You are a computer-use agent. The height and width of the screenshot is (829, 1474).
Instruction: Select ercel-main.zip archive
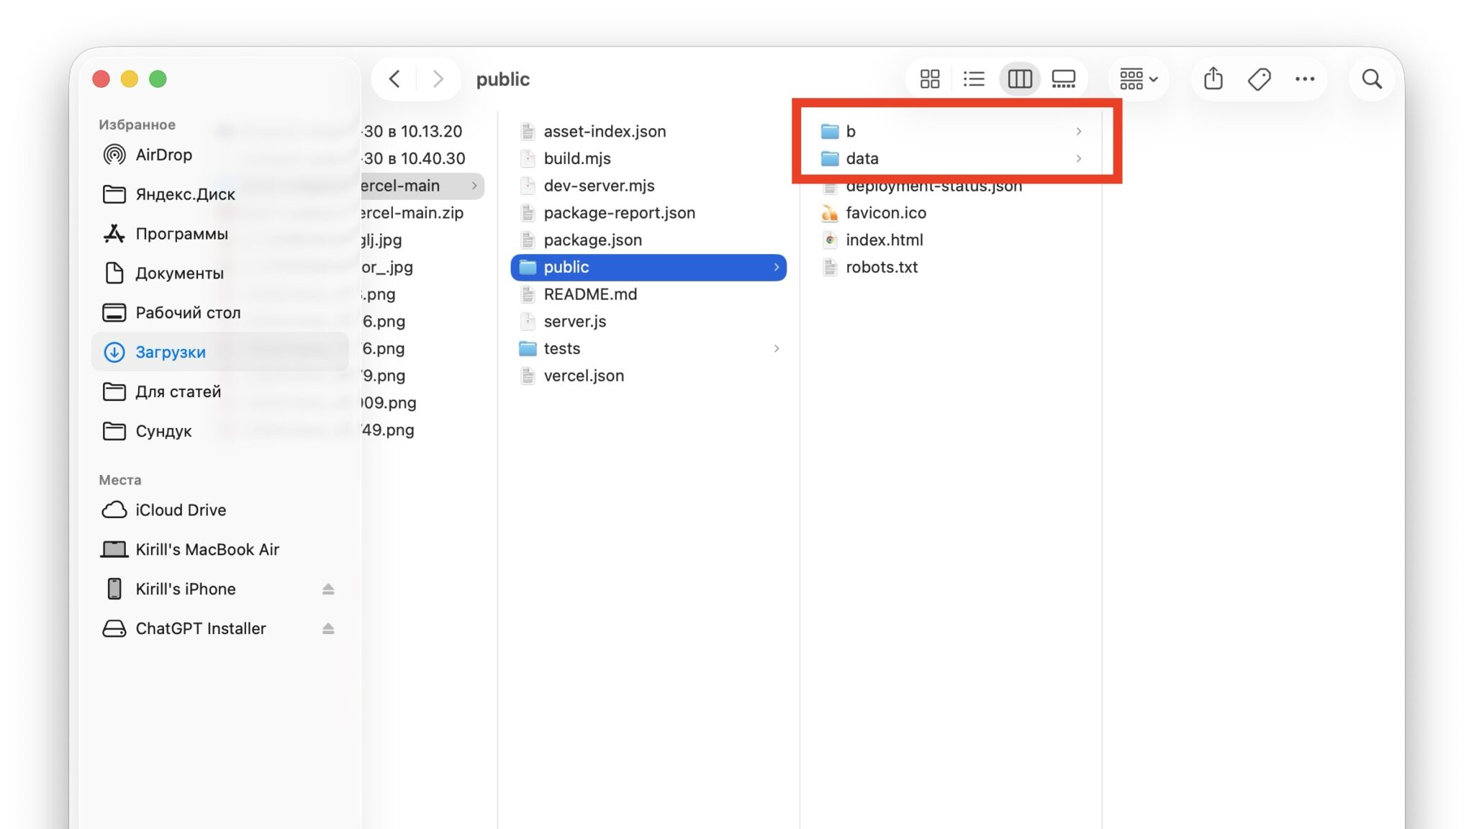coord(412,213)
